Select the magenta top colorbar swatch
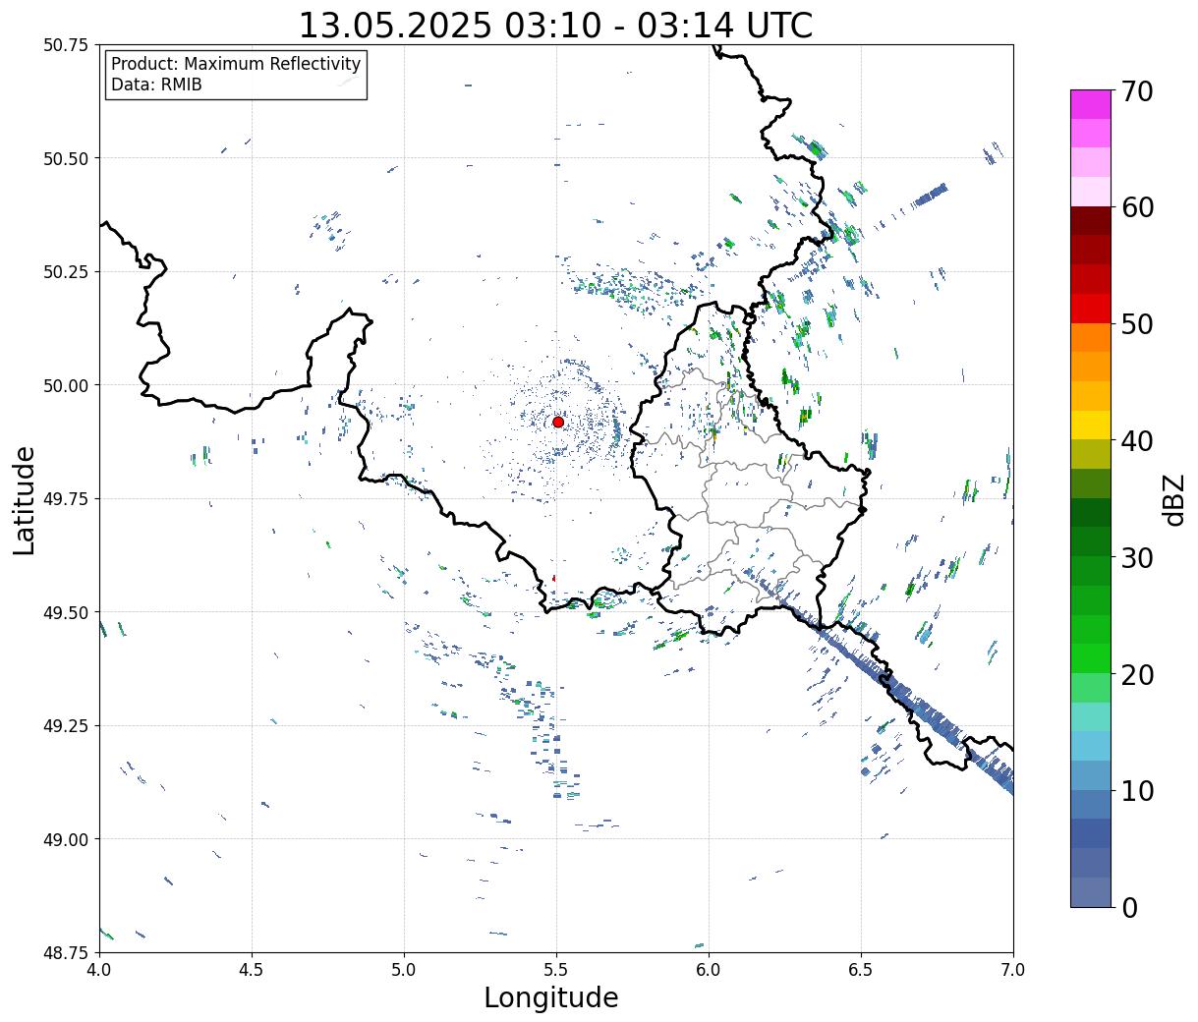This screenshot has height=1022, width=1198. click(1091, 104)
